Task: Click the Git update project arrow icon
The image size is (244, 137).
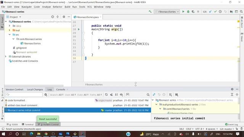Action: pos(210,11)
